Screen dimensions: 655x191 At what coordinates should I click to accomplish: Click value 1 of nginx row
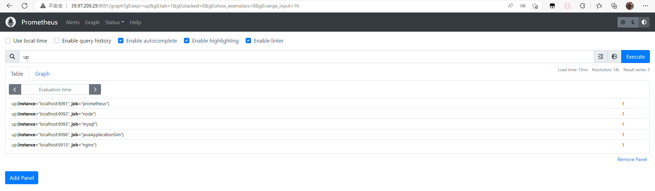tap(623, 145)
